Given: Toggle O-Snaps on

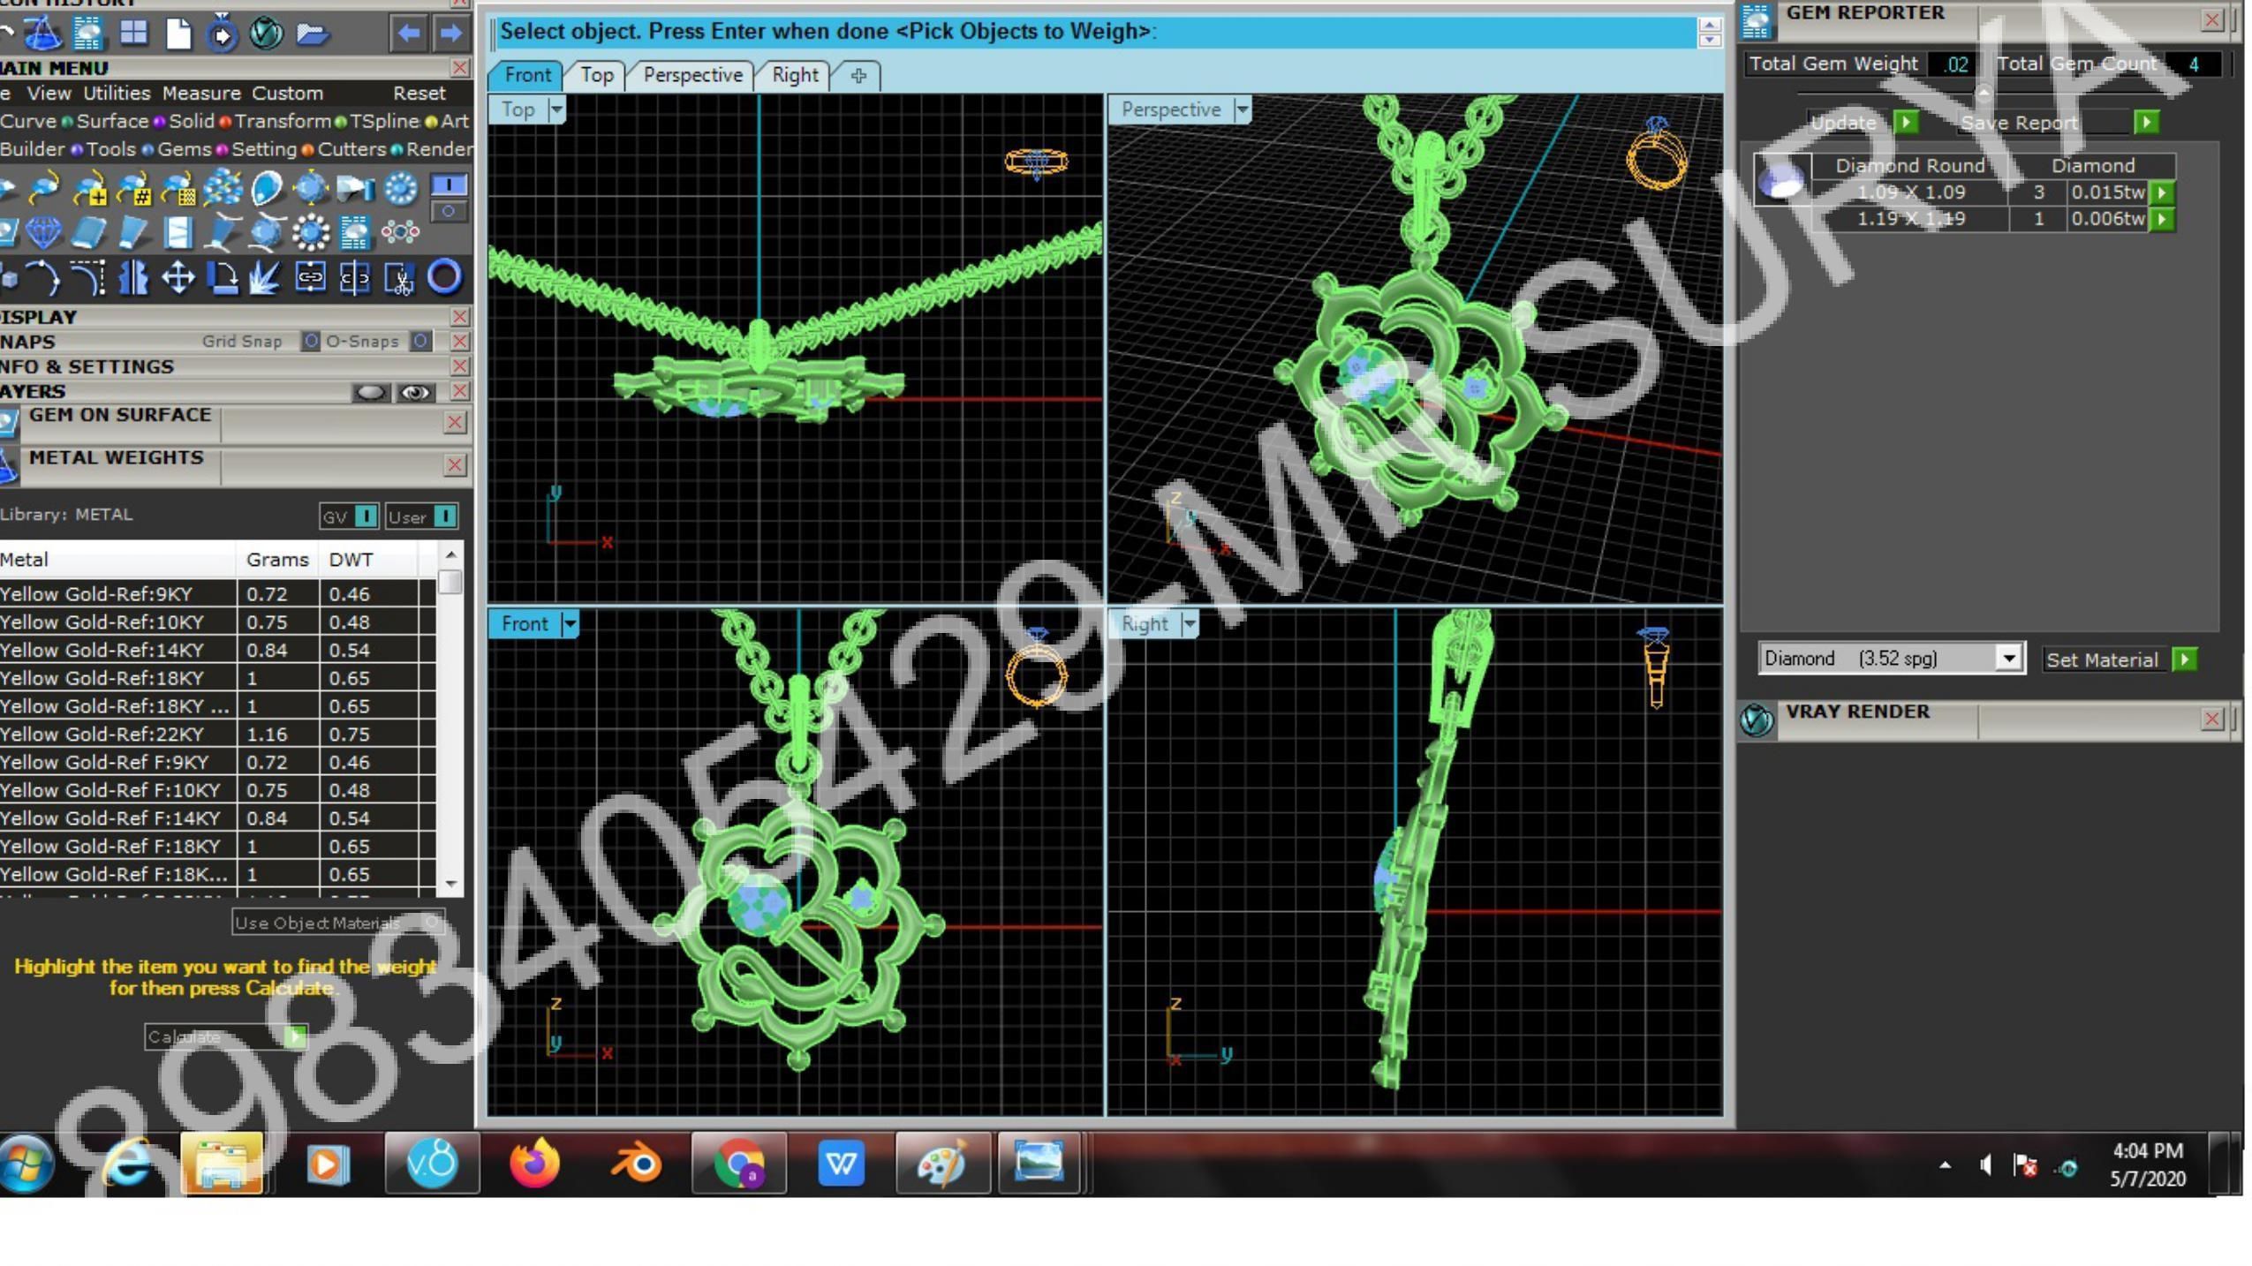Looking at the screenshot, I should [x=421, y=341].
